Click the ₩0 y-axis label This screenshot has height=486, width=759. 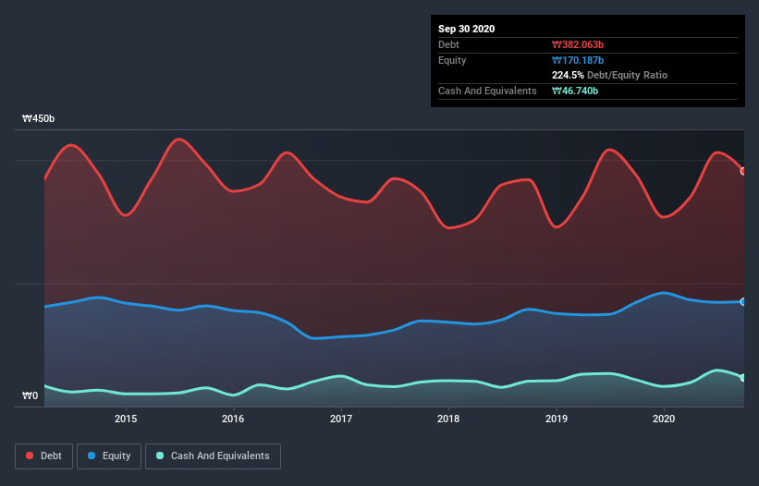click(x=30, y=395)
